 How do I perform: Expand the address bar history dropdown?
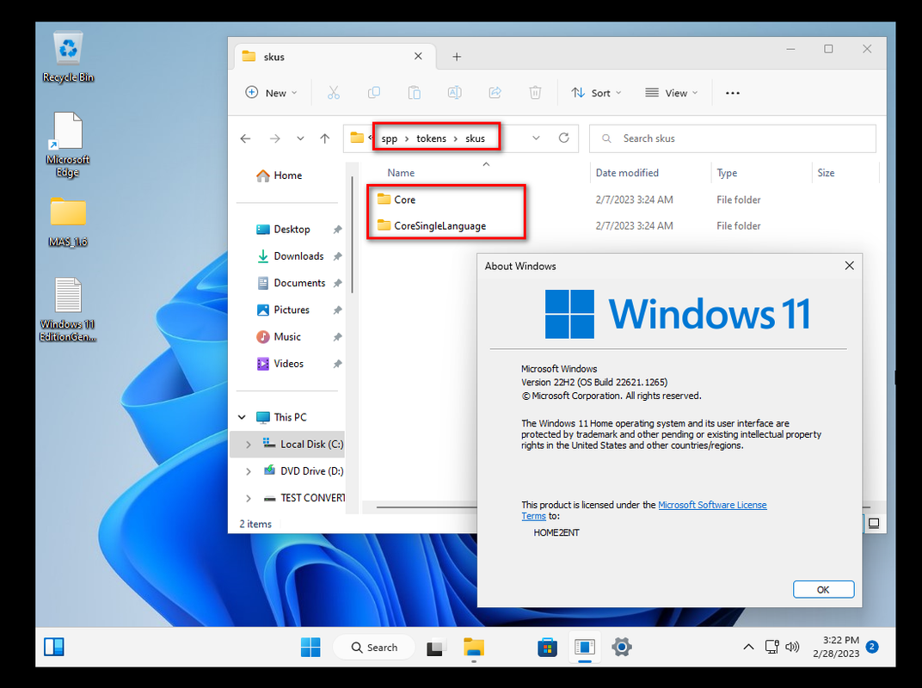pos(536,138)
